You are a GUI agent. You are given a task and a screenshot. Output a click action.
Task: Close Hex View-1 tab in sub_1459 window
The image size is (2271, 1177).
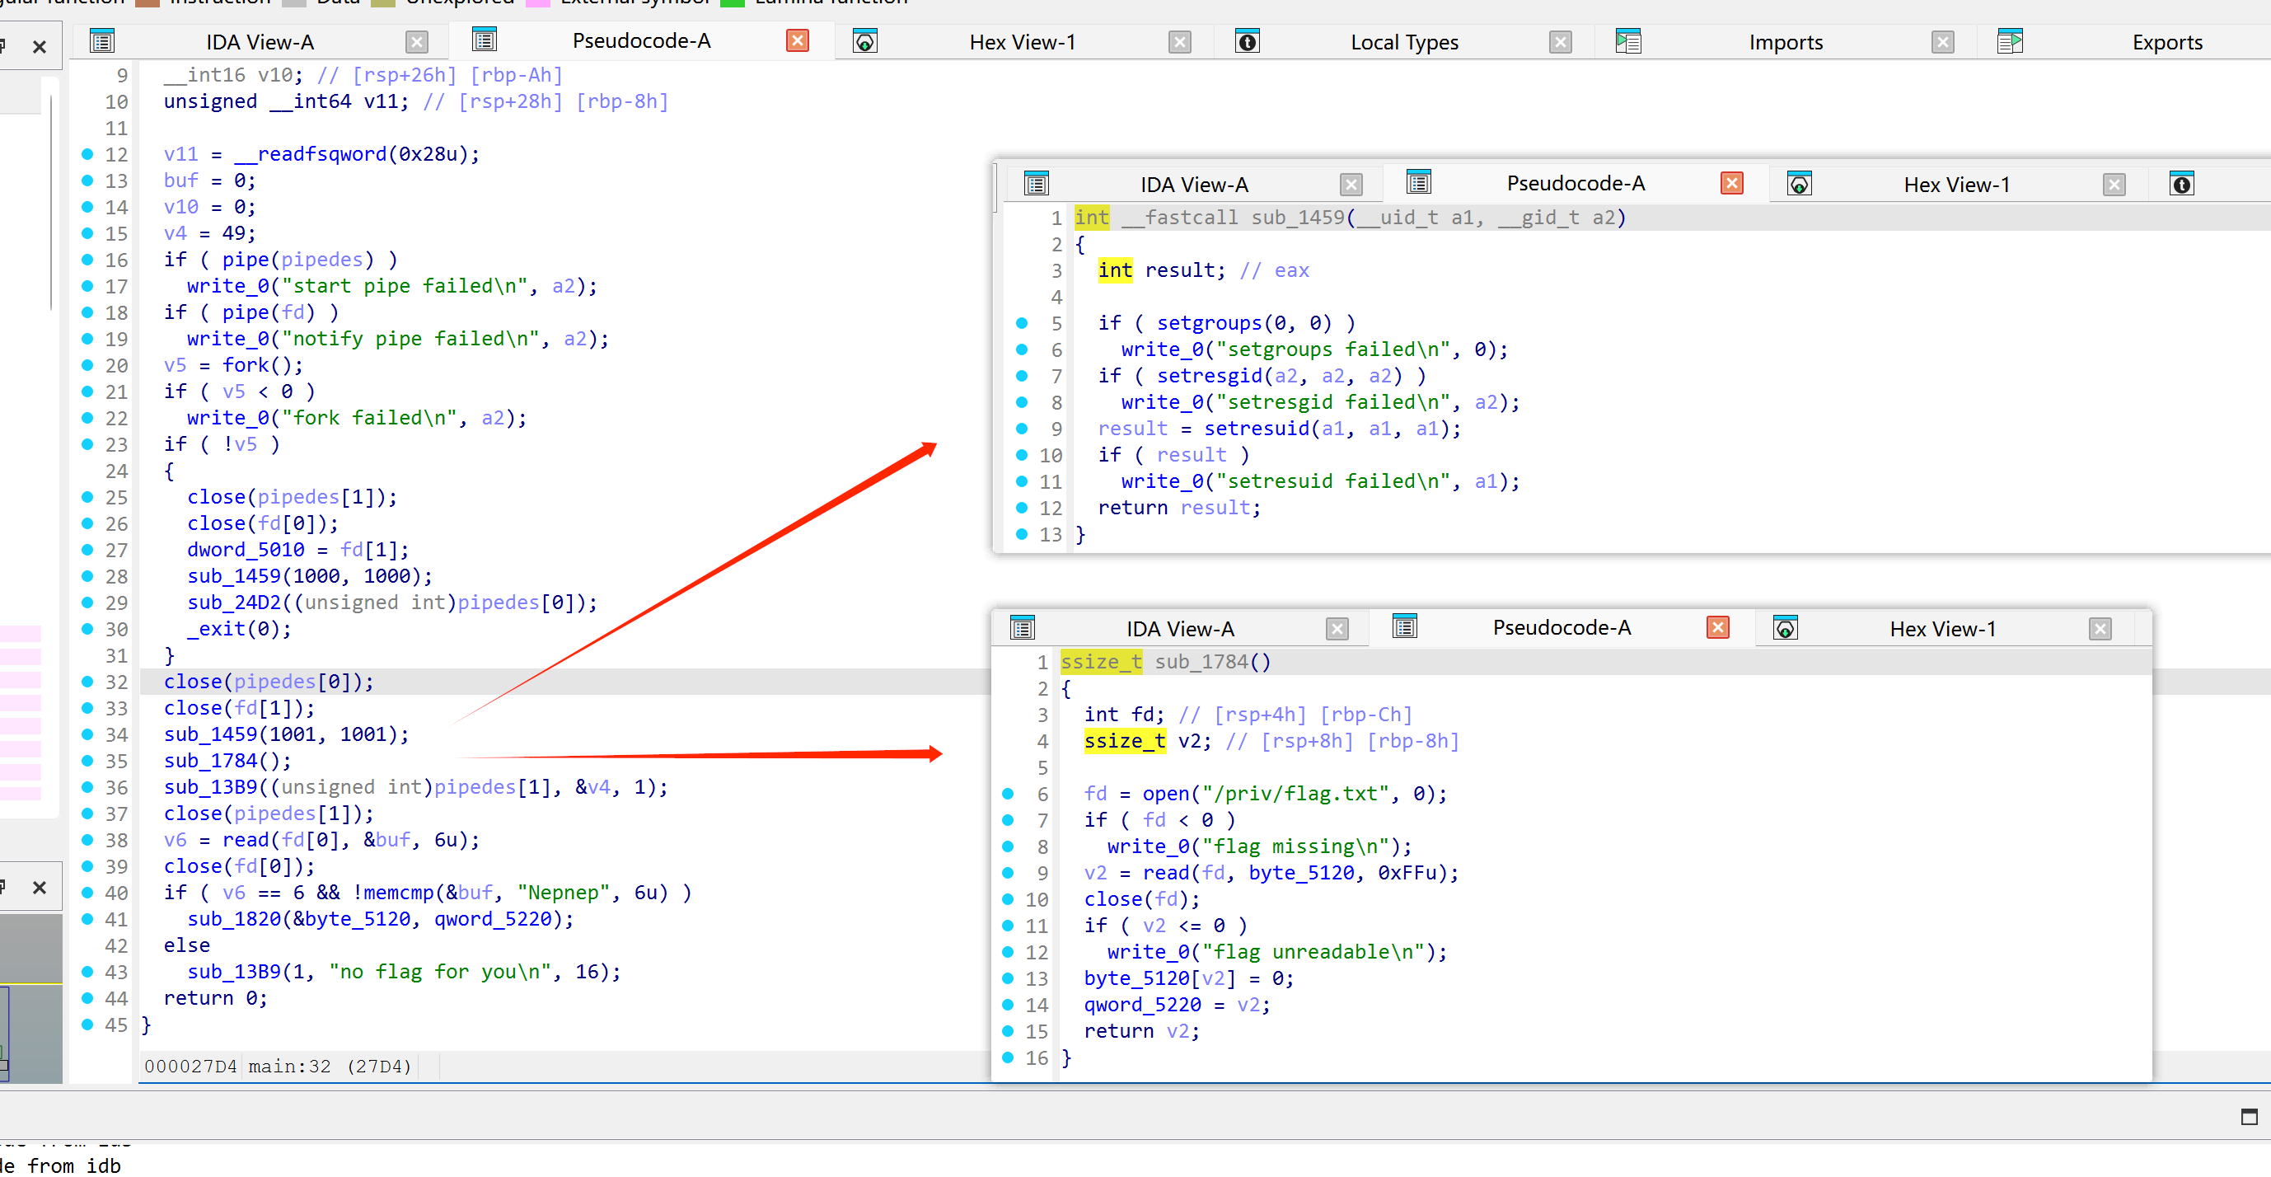[2113, 185]
